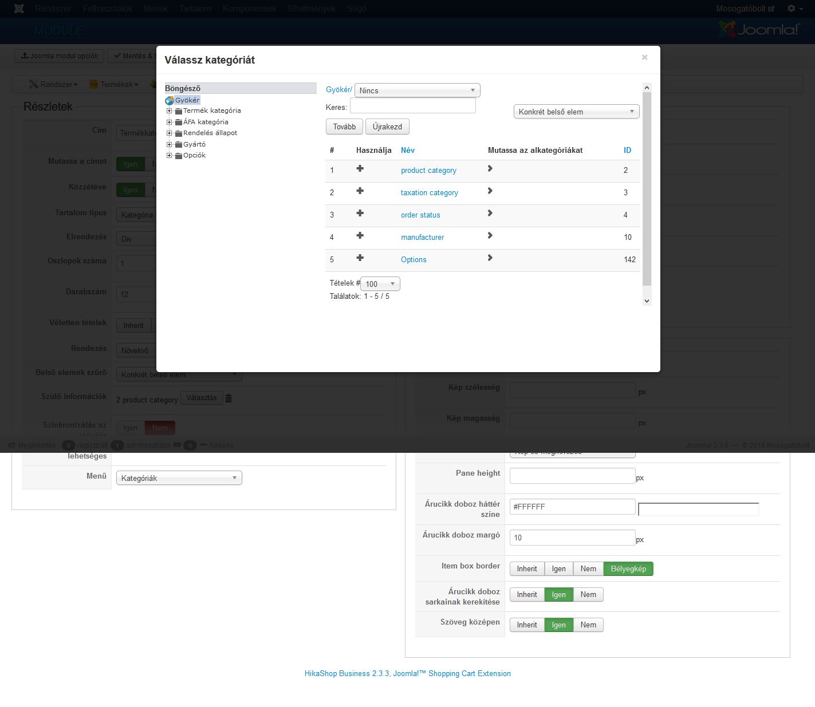Open the Felhasználók menu in top bar
Viewport: 815px width, 707px height.
pos(108,9)
